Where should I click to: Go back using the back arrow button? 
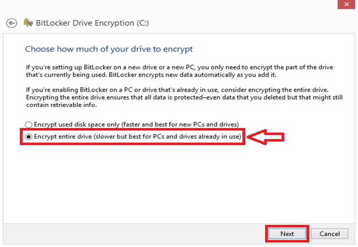point(12,23)
